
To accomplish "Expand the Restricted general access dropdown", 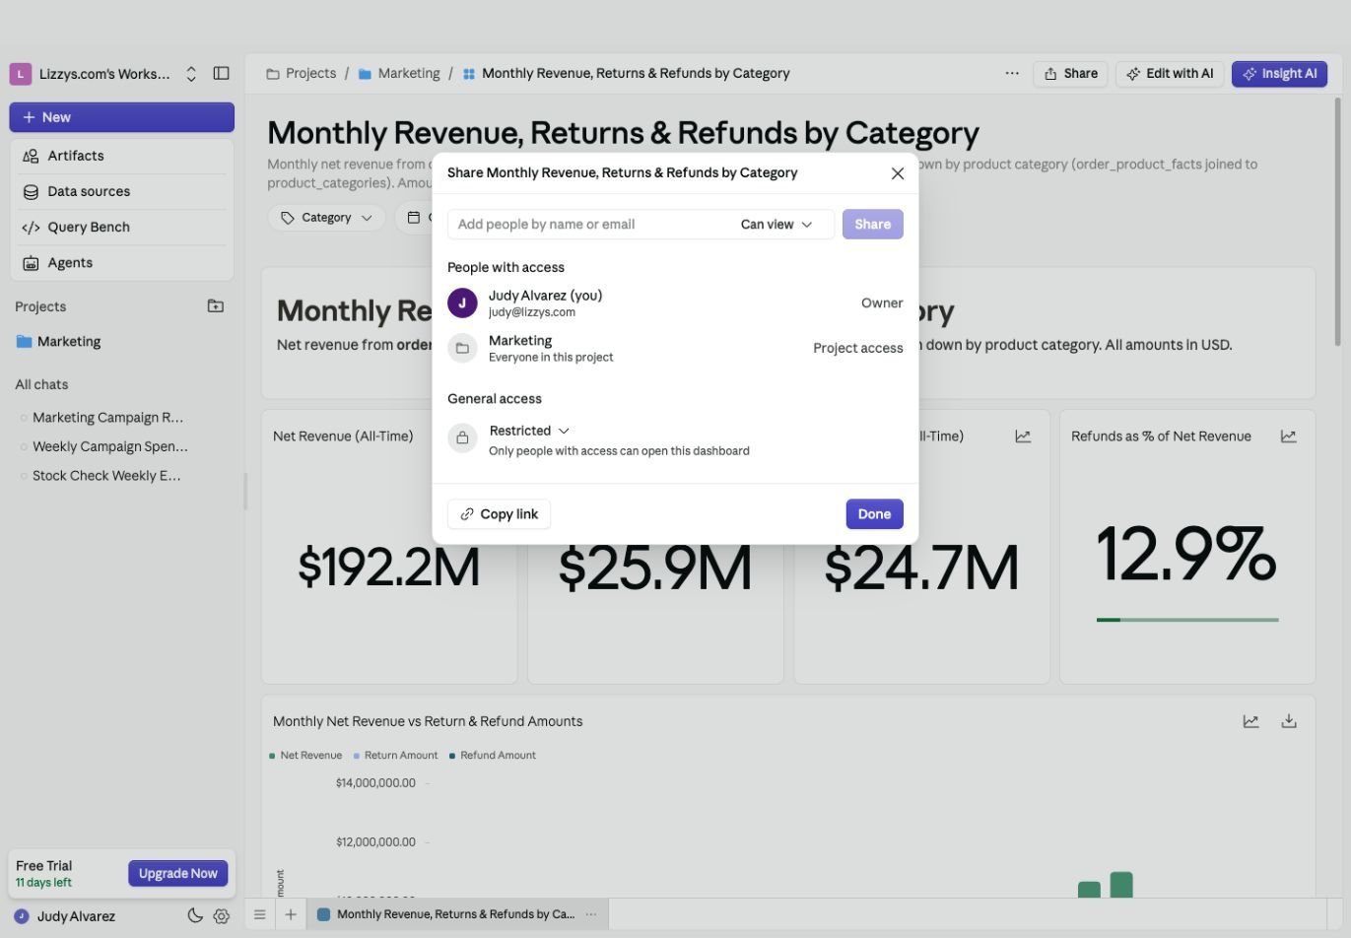I will (x=529, y=431).
